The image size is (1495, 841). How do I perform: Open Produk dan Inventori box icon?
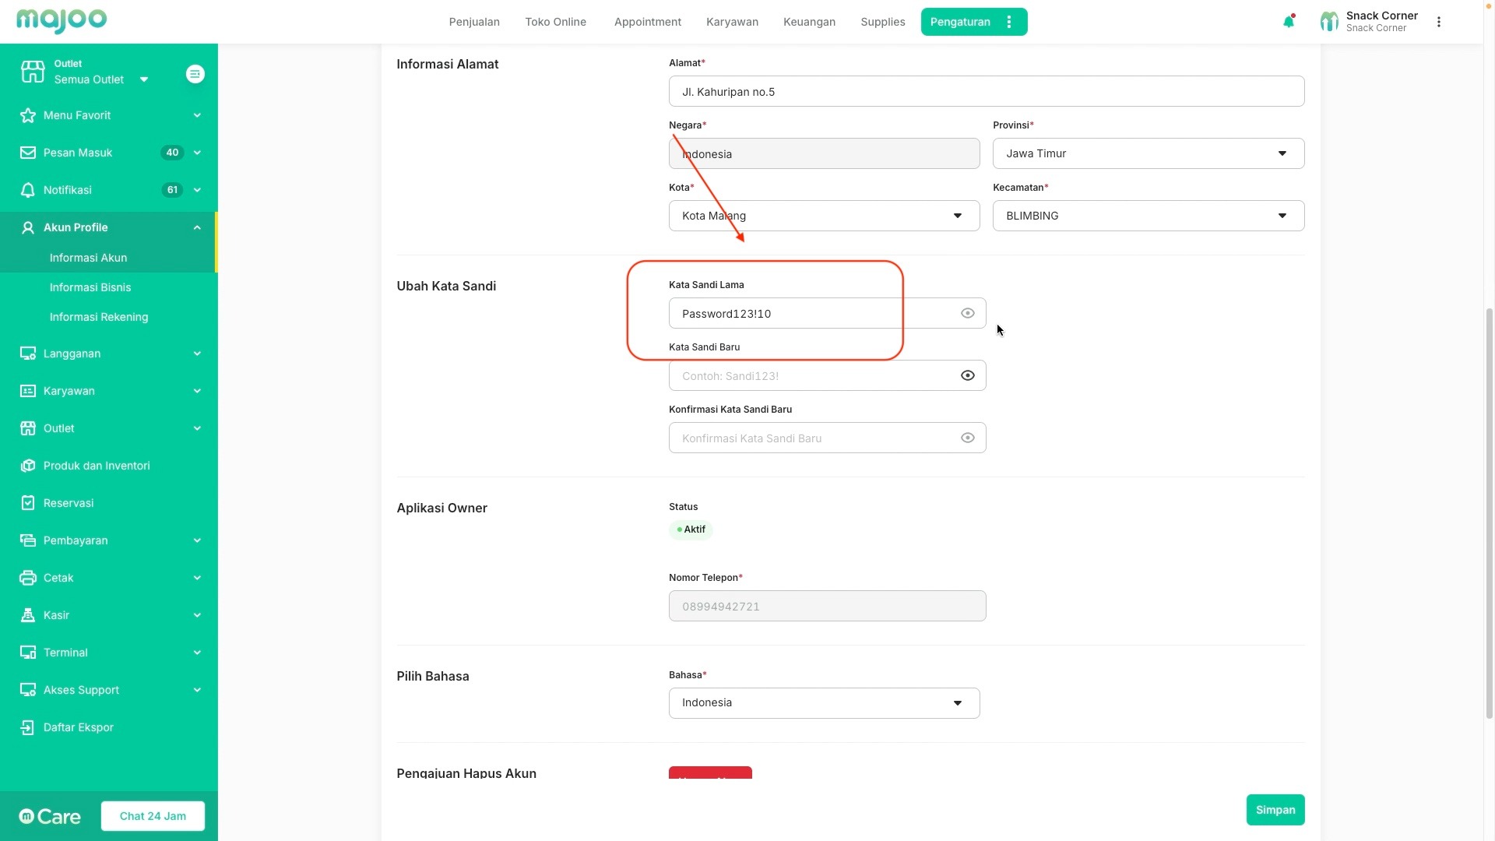(x=28, y=466)
